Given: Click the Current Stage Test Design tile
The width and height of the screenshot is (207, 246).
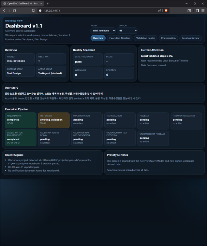Looking at the screenshot, I should click(20, 71).
